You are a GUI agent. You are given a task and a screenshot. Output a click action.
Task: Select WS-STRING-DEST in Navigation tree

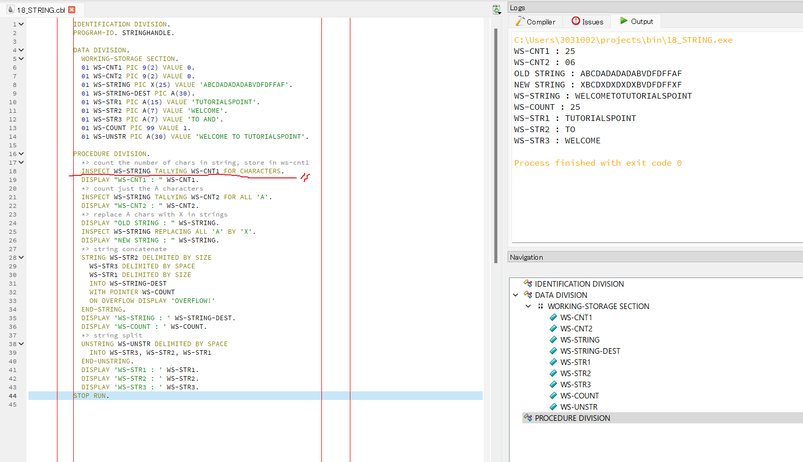[x=590, y=351]
